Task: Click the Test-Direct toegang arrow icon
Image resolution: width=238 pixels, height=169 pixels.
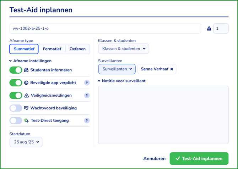Action: 26,120
